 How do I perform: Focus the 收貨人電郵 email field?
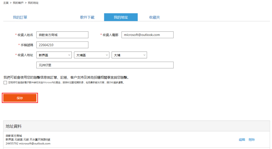pyautogui.click(x=147, y=35)
